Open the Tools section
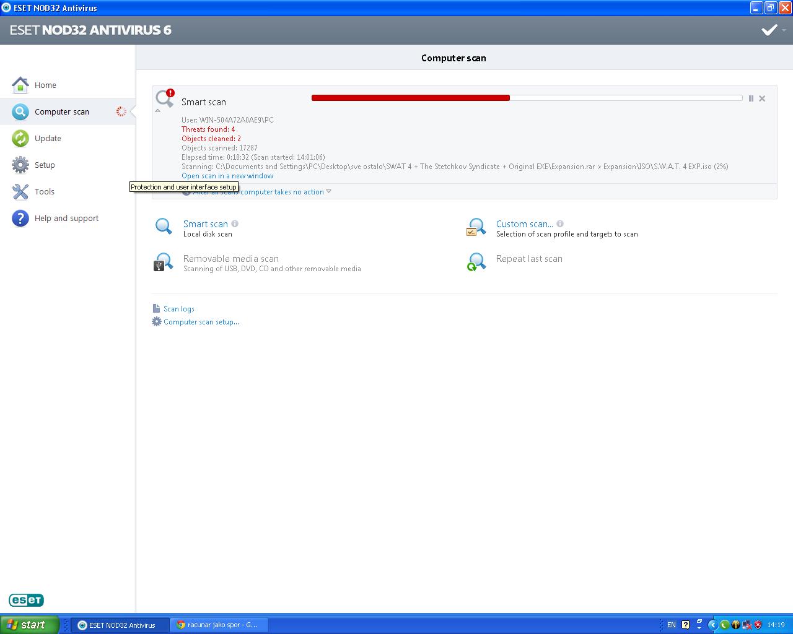Viewport: 793px width, 634px height. tap(45, 192)
